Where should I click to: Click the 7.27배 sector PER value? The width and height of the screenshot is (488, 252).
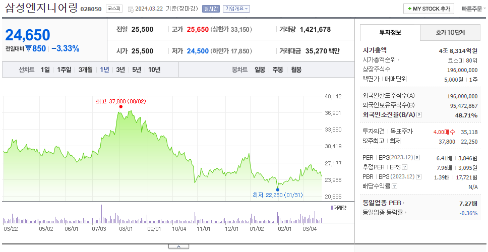click(x=468, y=204)
